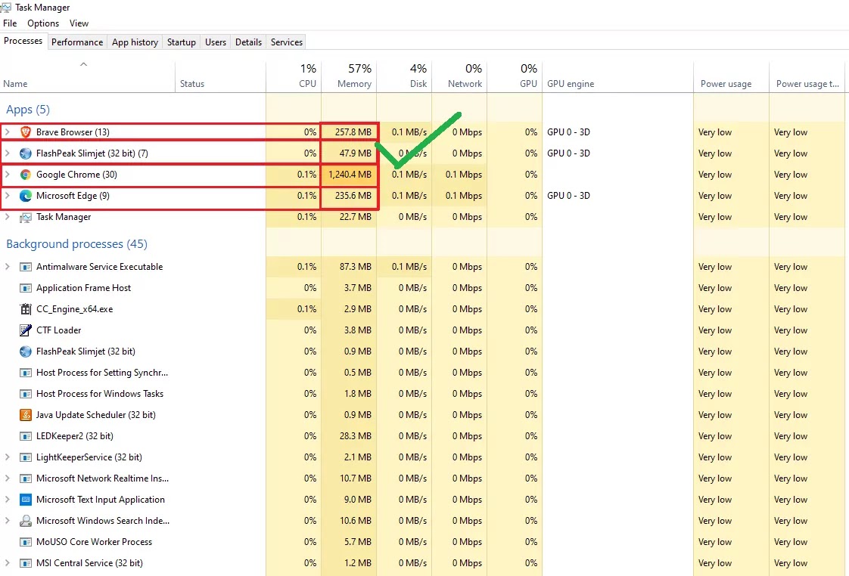Expand the FlashPeak Slimjet (7) app group

click(7, 153)
